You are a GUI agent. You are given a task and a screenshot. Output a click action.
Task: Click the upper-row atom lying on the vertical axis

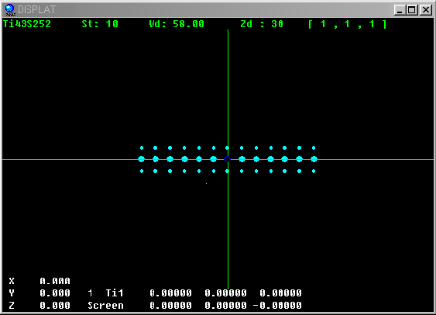[227, 148]
